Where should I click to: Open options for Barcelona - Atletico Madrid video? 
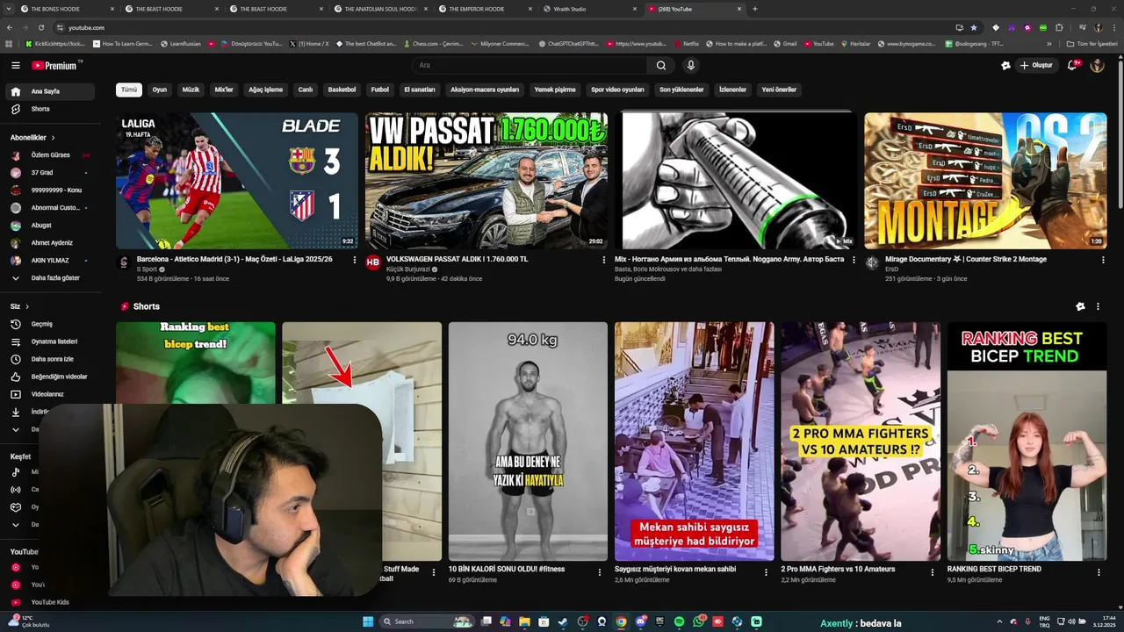pos(355,260)
